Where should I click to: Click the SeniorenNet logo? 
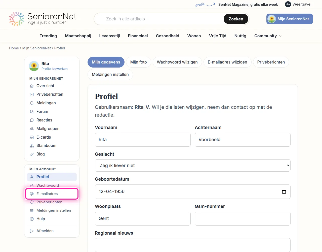pos(43,19)
